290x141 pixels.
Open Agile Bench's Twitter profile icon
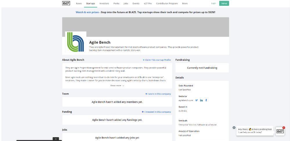click(x=197, y=100)
